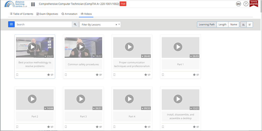
Task: Sort videos in descending order
Action: click(x=250, y=24)
